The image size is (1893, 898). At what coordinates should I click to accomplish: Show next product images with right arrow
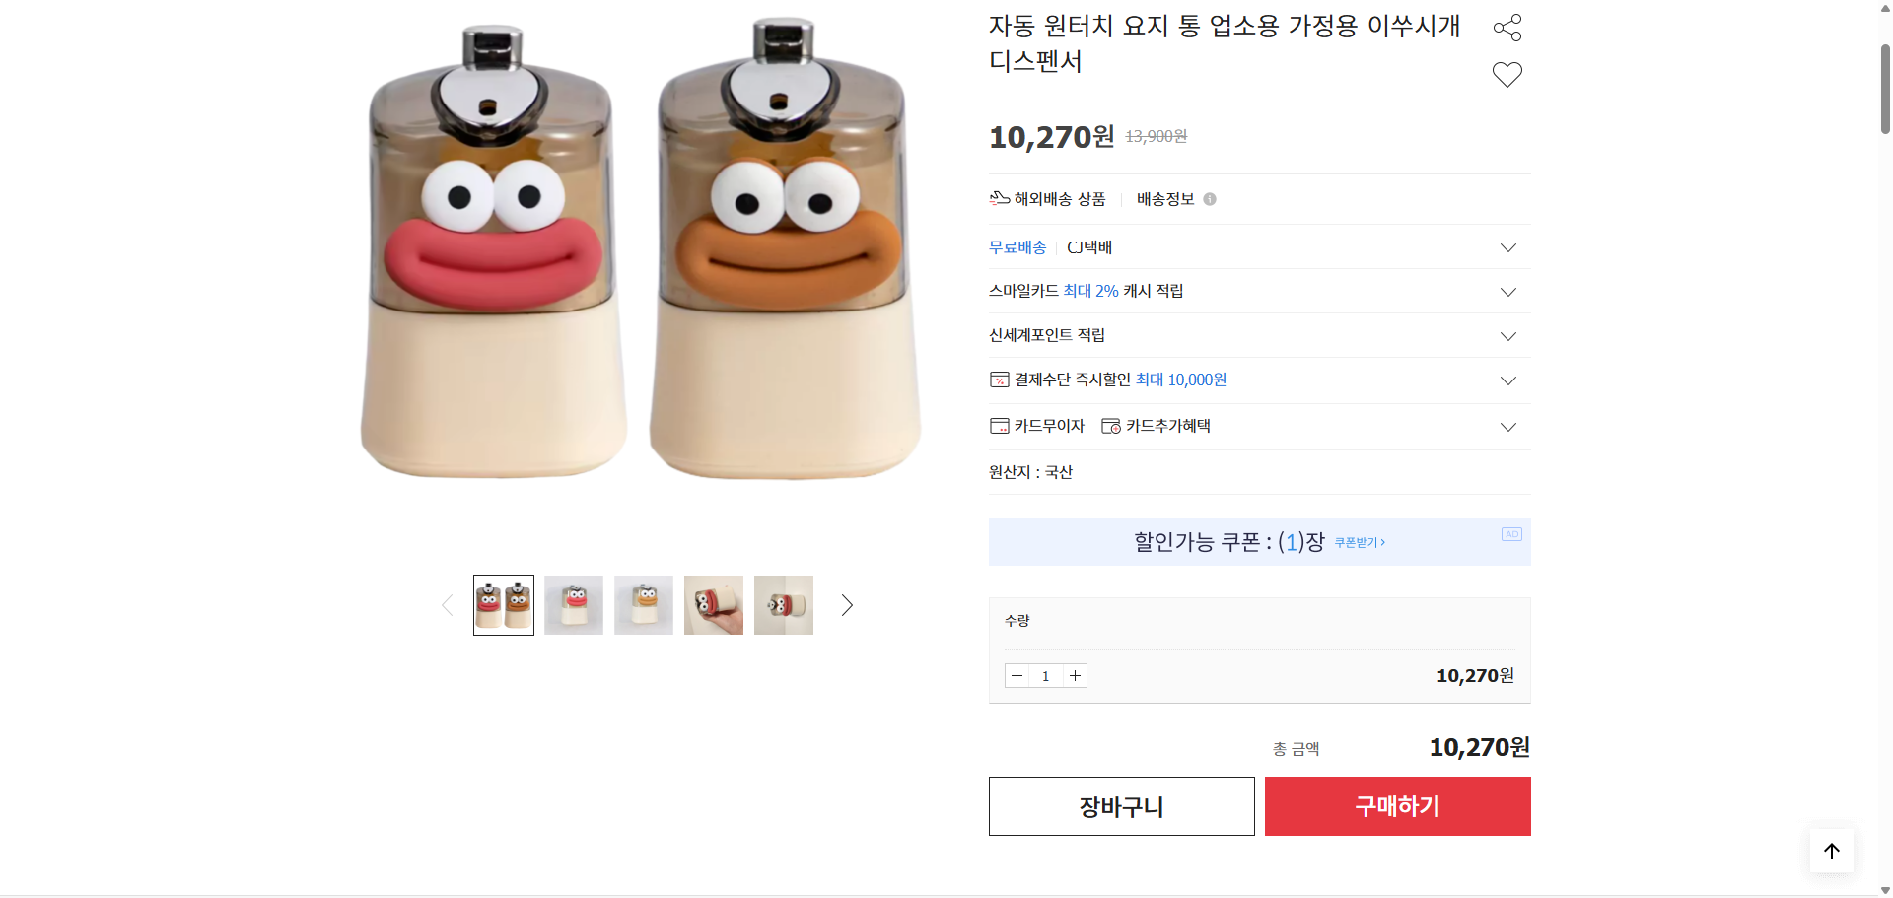point(846,604)
